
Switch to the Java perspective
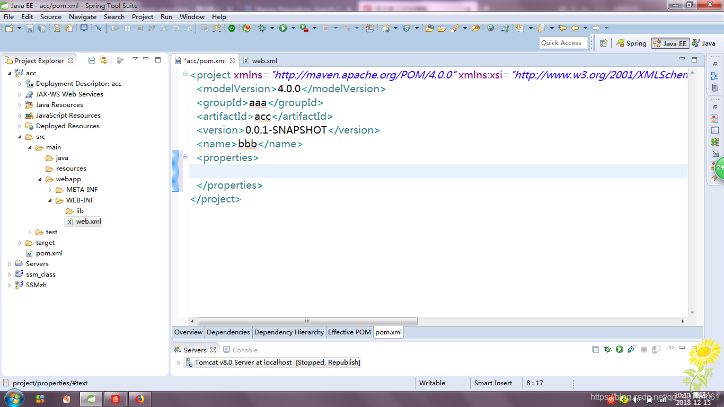coord(704,43)
